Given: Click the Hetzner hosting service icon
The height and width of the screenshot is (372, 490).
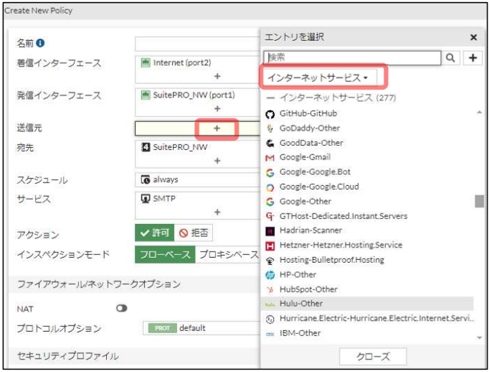Looking at the screenshot, I should coord(270,245).
